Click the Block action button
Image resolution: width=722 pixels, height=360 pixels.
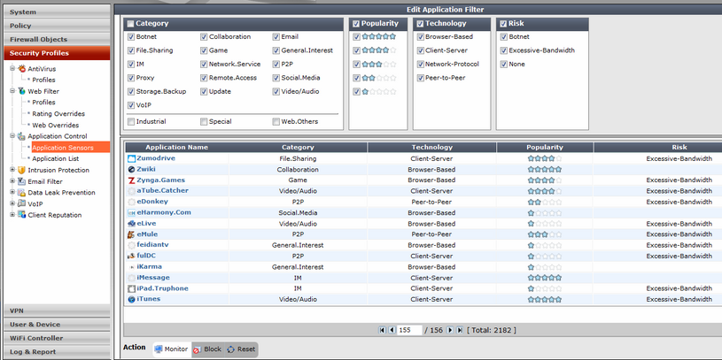(207, 349)
